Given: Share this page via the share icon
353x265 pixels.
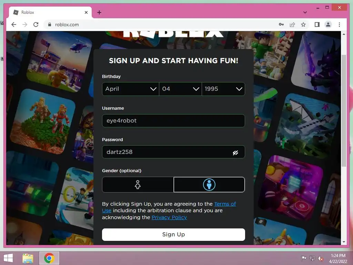Looking at the screenshot, I should point(292,24).
